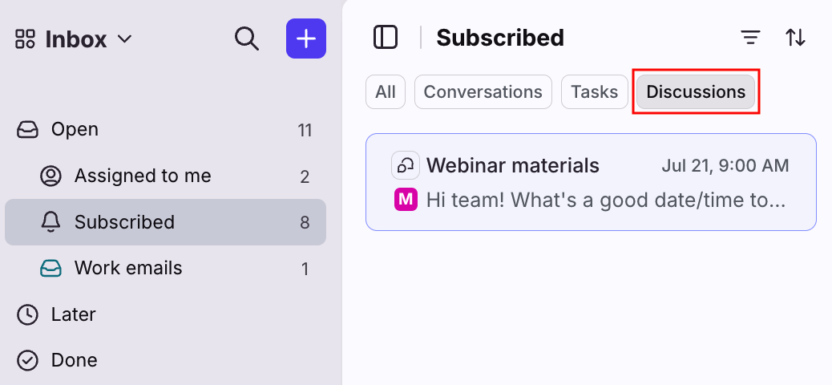
Task: Select Subscribed in the sidebar
Action: point(166,222)
